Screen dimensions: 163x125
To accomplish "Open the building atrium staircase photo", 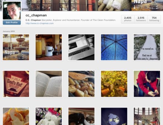I will pos(147,116).
